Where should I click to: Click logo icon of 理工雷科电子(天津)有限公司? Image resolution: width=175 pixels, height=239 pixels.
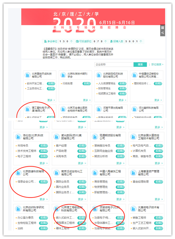[x=27, y=109]
